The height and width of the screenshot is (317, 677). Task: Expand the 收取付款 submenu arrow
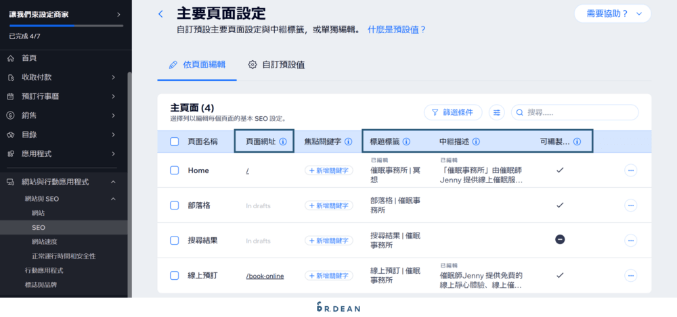(x=113, y=77)
